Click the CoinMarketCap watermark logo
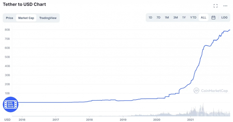This screenshot has height=122, width=233. coord(211,91)
